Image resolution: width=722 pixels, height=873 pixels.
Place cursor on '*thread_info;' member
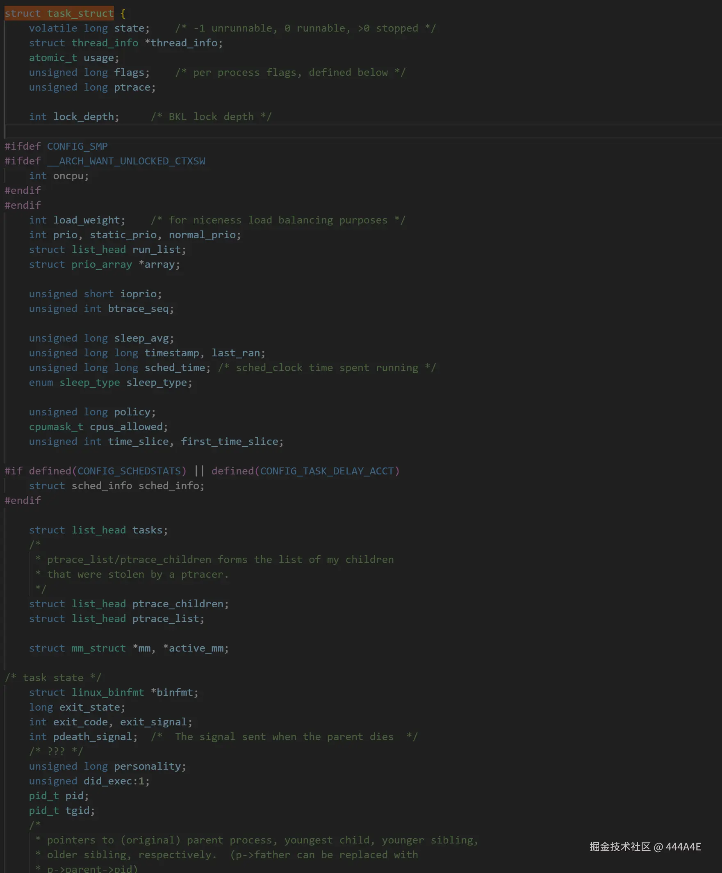point(184,43)
